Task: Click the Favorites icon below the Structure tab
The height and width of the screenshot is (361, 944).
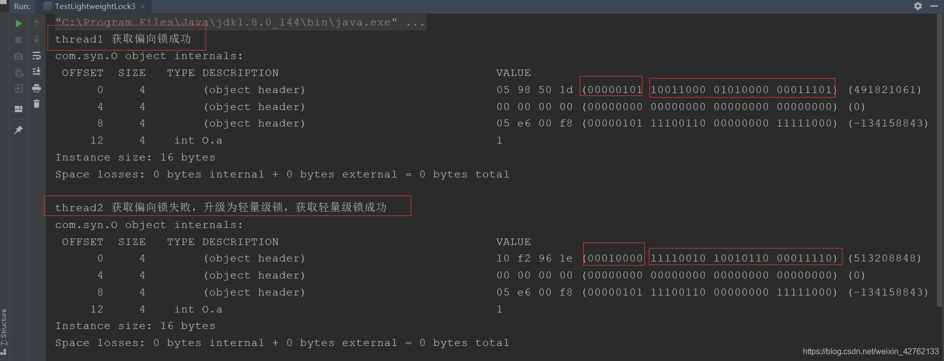Action: pyautogui.click(x=4, y=352)
